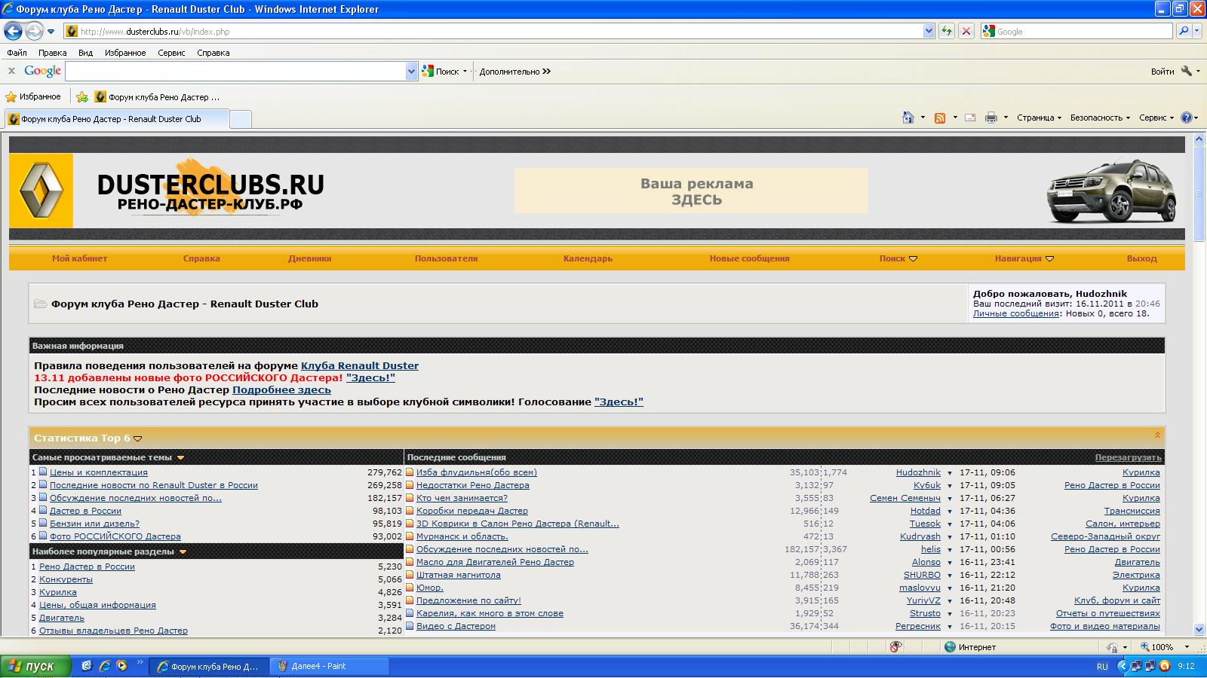Click the search magnifier icon in search box
1207x678 pixels.
click(1184, 31)
